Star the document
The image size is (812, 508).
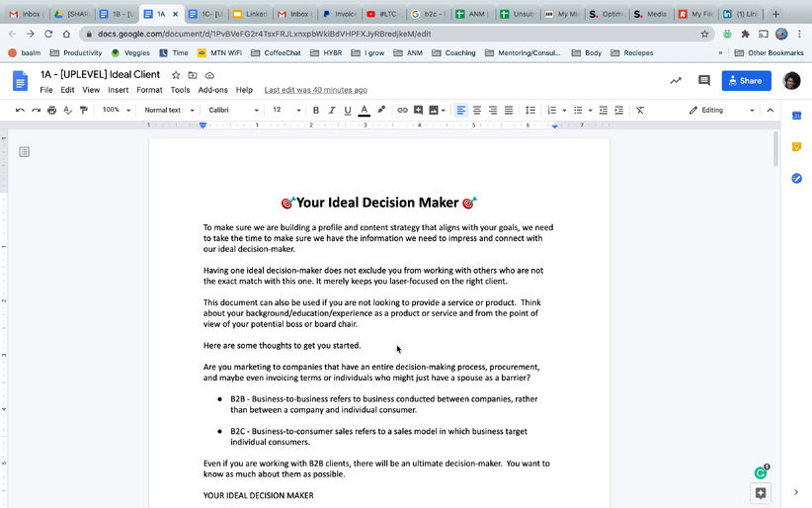pyautogui.click(x=176, y=75)
